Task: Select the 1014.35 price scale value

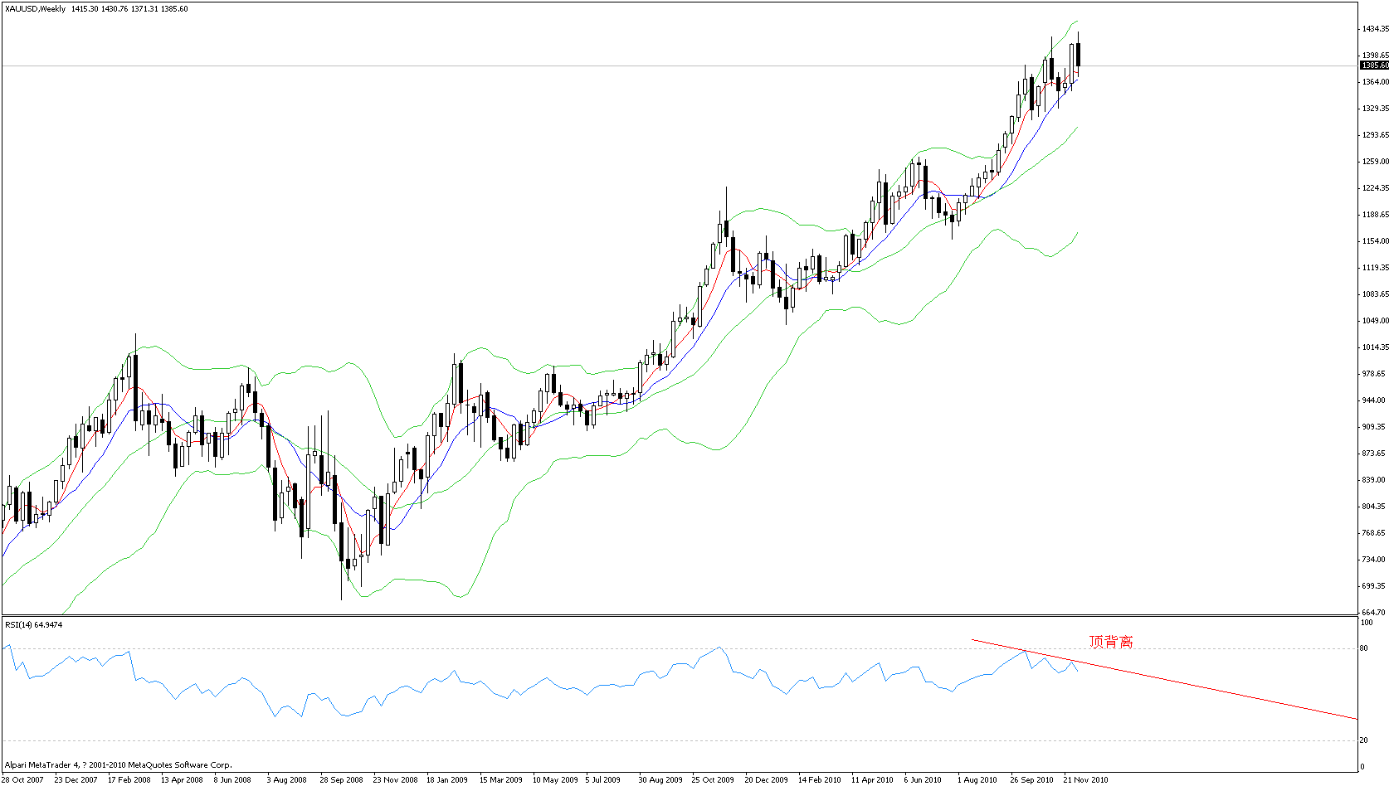Action: click(1374, 347)
